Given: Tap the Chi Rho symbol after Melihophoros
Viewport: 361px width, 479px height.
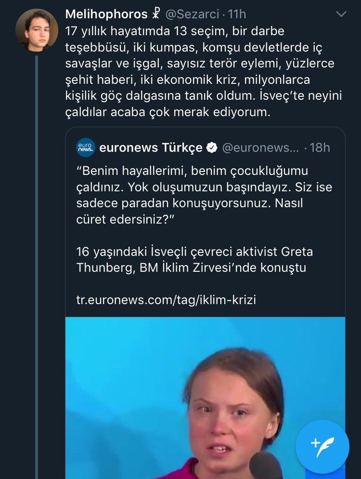Looking at the screenshot, I should point(155,14).
